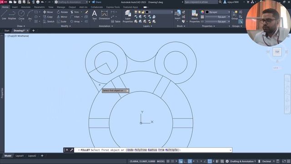Expand the Modify panel
The height and width of the screenshot is (164, 291).
click(65, 26)
